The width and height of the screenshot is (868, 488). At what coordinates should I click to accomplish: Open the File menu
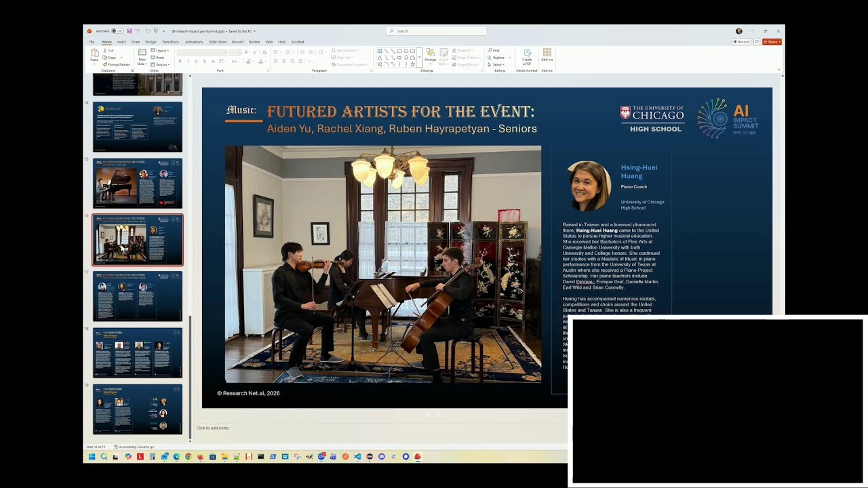pos(92,42)
